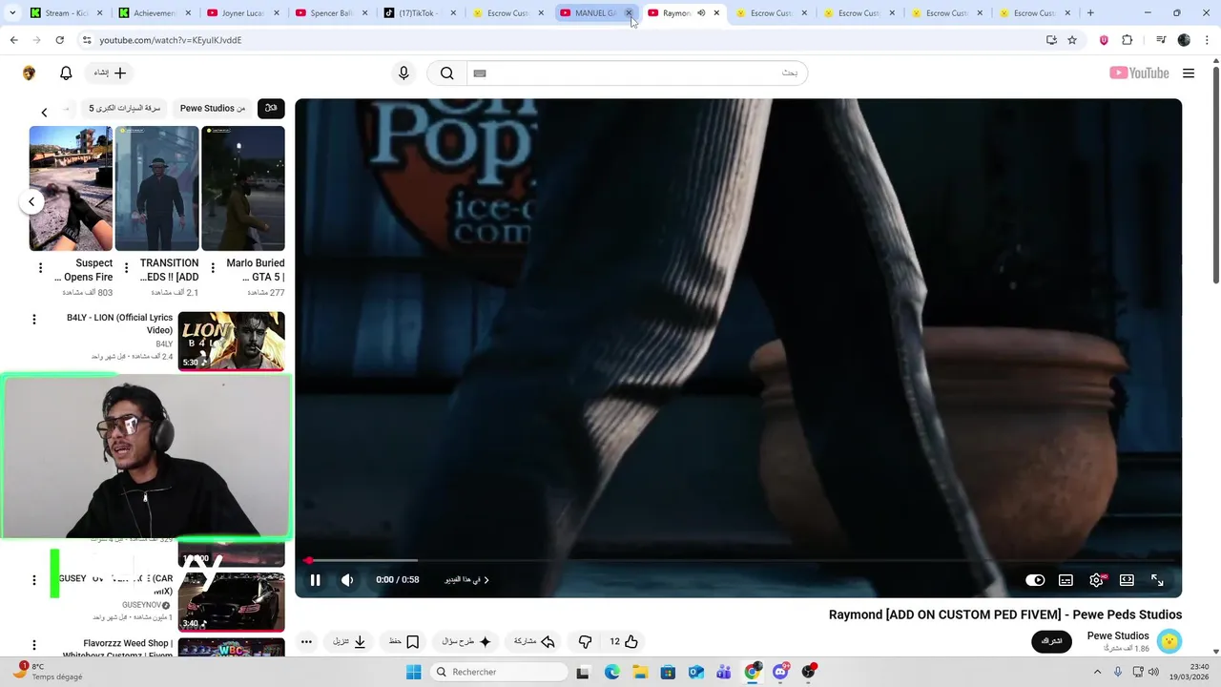Open options for 'Suspect Opens Fire' short
Image resolution: width=1221 pixels, height=687 pixels.
[x=40, y=268]
